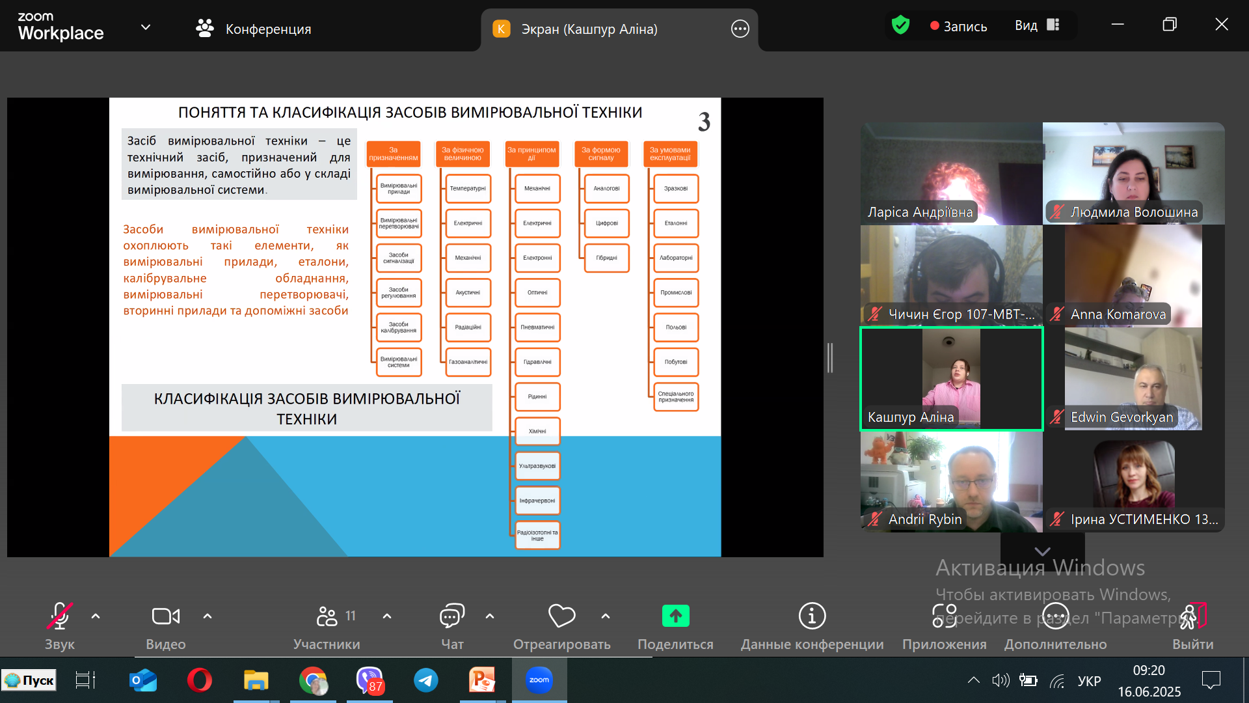Click the 'Цифрові' box in the diagram
Image resolution: width=1249 pixels, height=703 pixels.
coord(606,223)
